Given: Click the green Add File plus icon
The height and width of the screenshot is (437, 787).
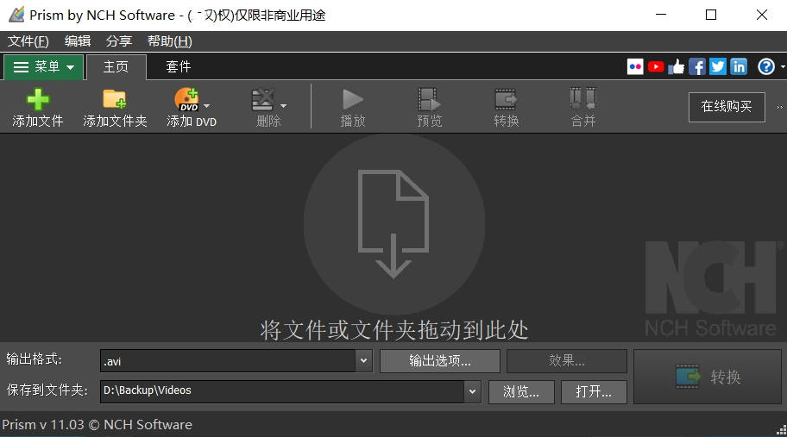Looking at the screenshot, I should pos(38,99).
